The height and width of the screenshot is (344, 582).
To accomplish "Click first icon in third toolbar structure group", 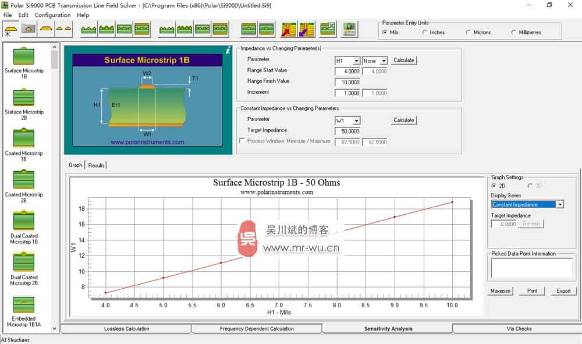I will coord(166,29).
